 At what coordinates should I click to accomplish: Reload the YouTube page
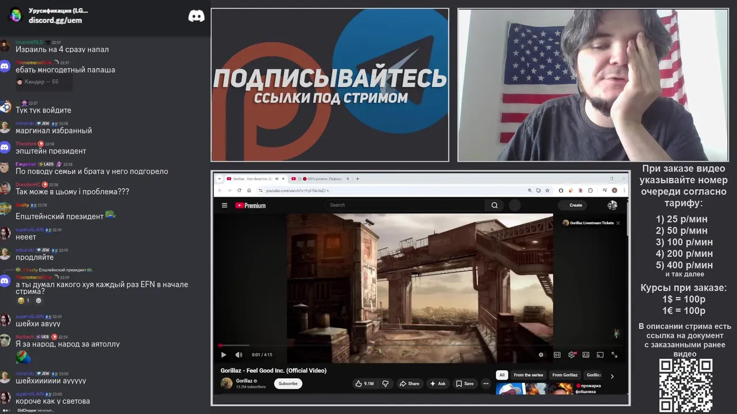240,190
